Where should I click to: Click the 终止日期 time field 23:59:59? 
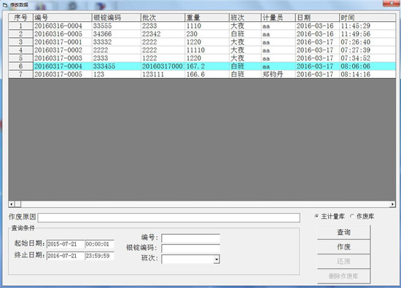click(99, 255)
